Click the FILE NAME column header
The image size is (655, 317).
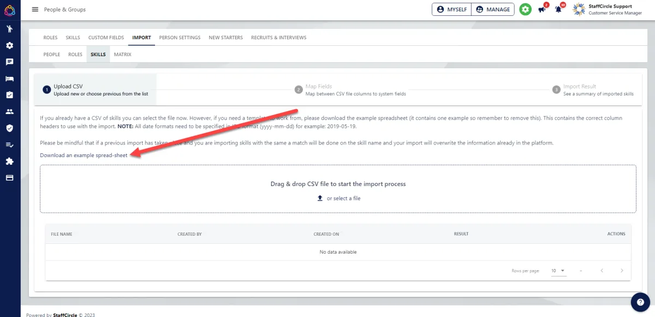(62, 234)
